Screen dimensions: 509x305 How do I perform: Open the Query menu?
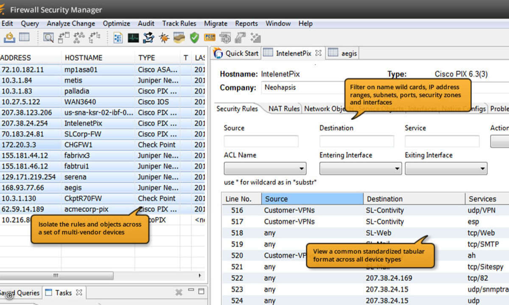[x=30, y=24]
